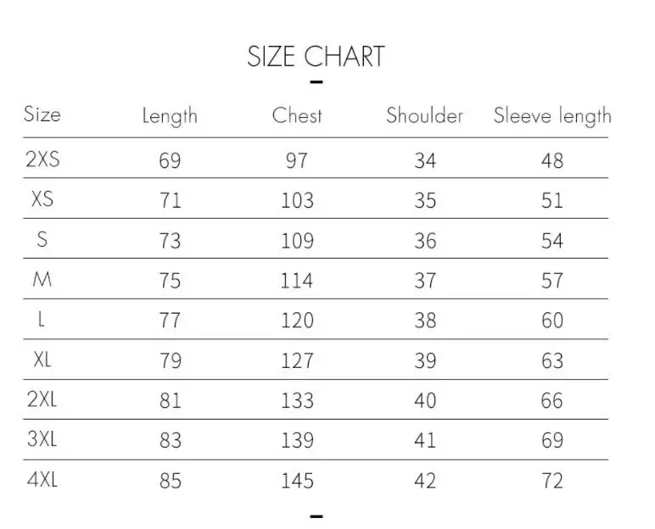Screen dimensions: 655x529
Task: Select the Sleeve length column header
Action: click(x=552, y=115)
